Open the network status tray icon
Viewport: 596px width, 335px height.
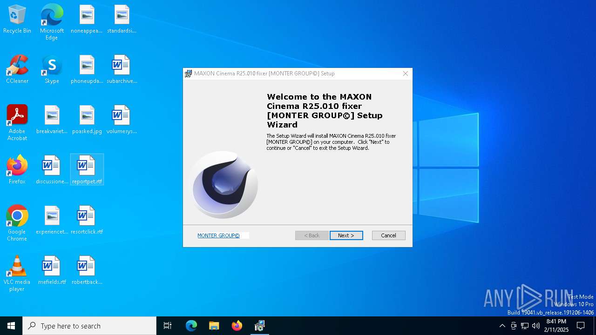[525, 326]
